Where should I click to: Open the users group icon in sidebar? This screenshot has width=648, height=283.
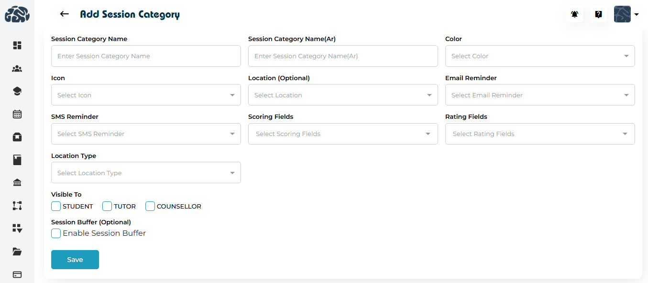[17, 69]
